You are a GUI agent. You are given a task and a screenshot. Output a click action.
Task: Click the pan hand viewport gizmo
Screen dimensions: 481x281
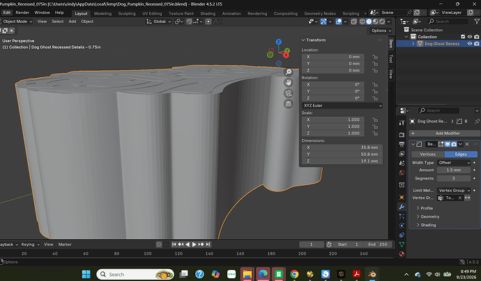[x=289, y=83]
